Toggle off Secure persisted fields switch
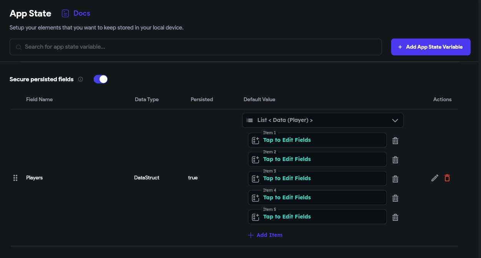 (x=101, y=79)
